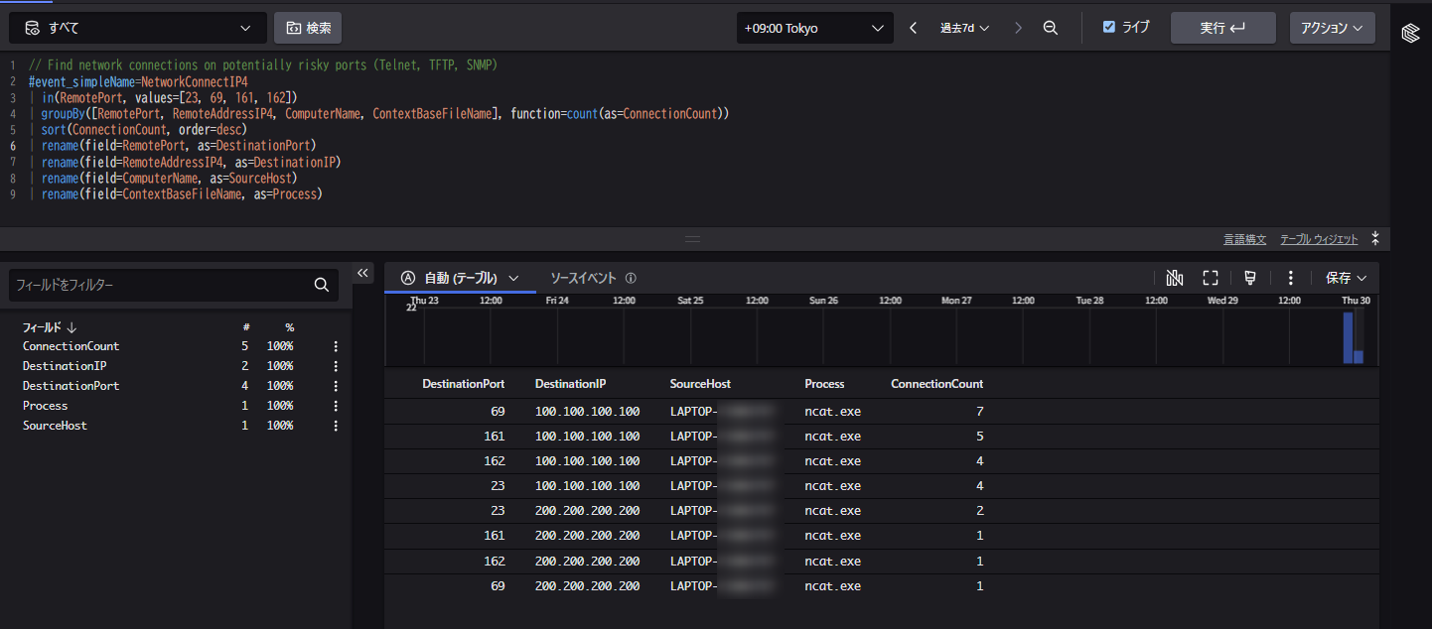Open options menu for Process field
Viewport: 1432px width, 629px height.
tap(336, 406)
